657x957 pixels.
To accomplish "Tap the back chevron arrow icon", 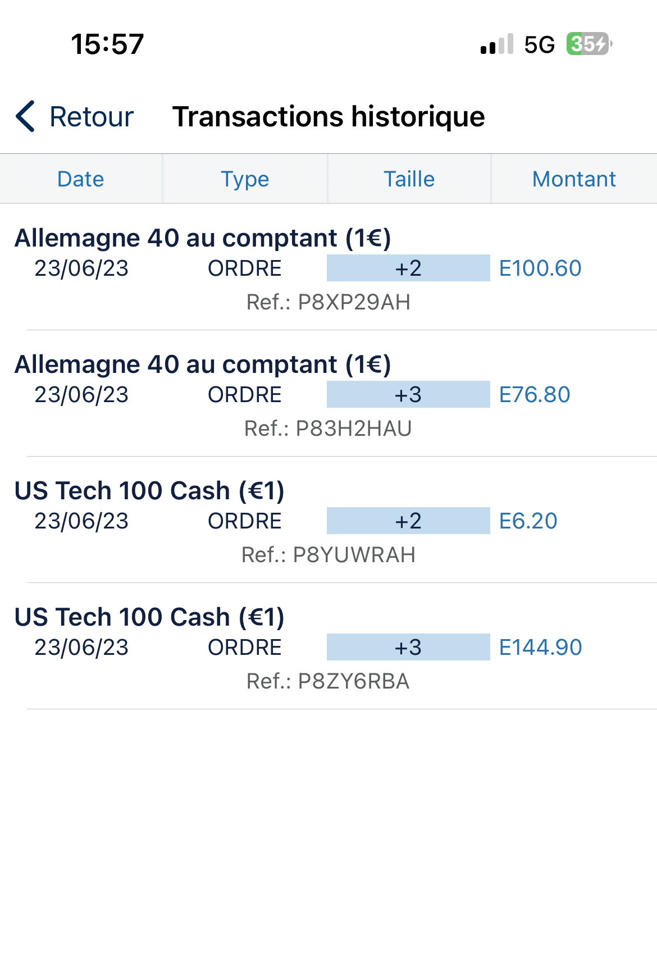I will [26, 117].
